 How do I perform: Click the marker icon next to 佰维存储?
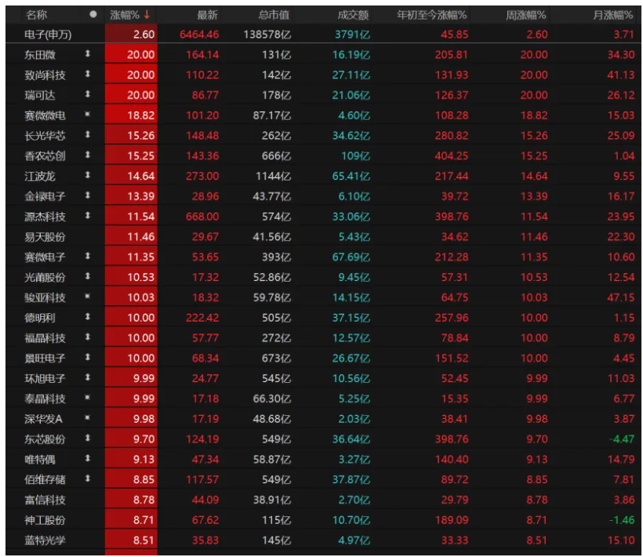[x=88, y=479]
